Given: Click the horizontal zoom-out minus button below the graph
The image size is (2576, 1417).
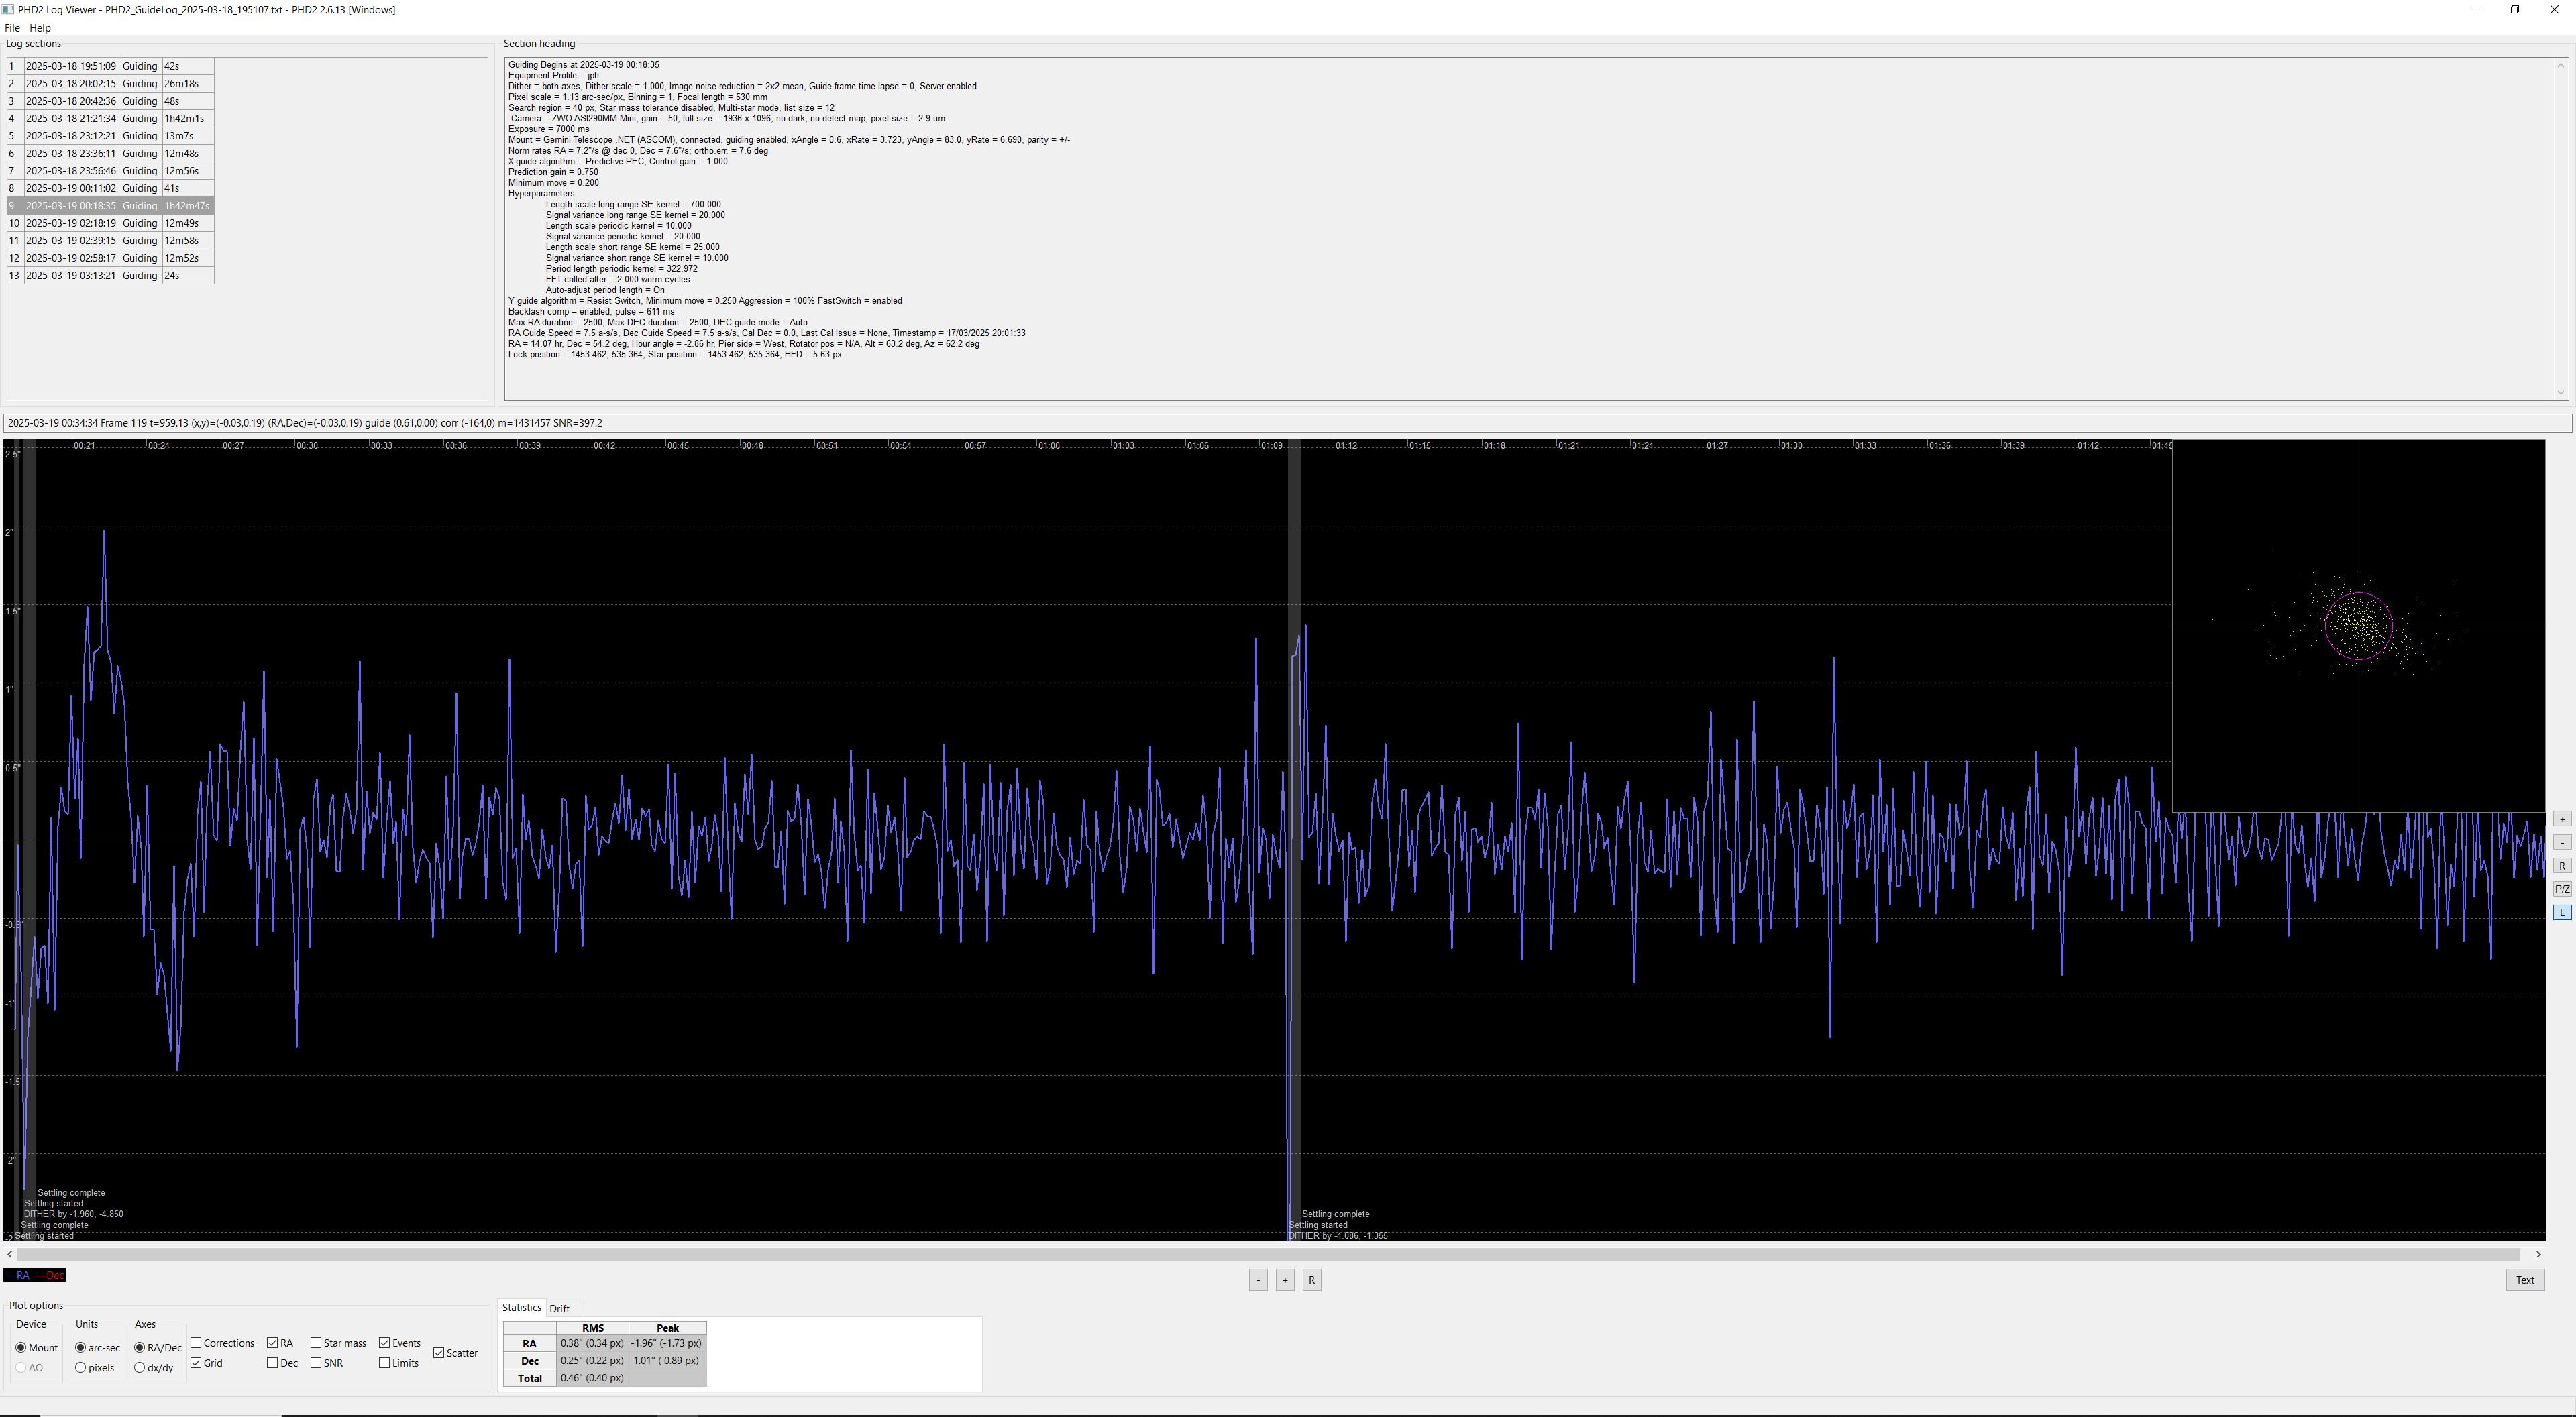Looking at the screenshot, I should (x=1258, y=1280).
